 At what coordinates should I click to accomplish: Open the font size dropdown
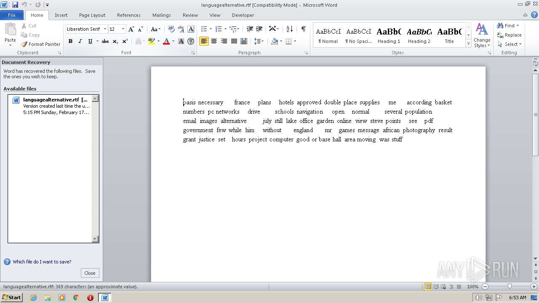[x=123, y=29]
